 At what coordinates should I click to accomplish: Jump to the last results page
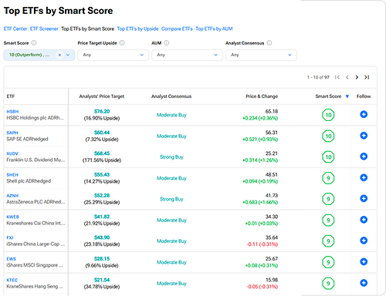point(367,77)
